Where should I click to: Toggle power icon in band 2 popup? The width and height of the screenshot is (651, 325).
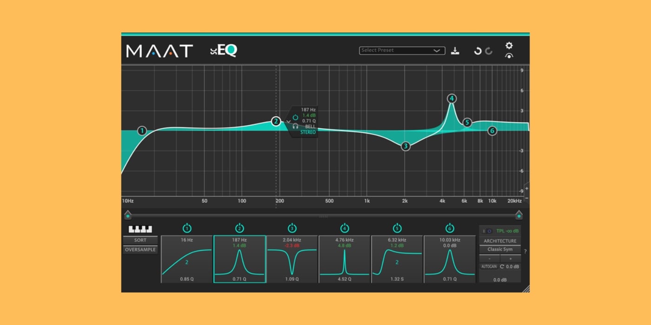point(295,117)
